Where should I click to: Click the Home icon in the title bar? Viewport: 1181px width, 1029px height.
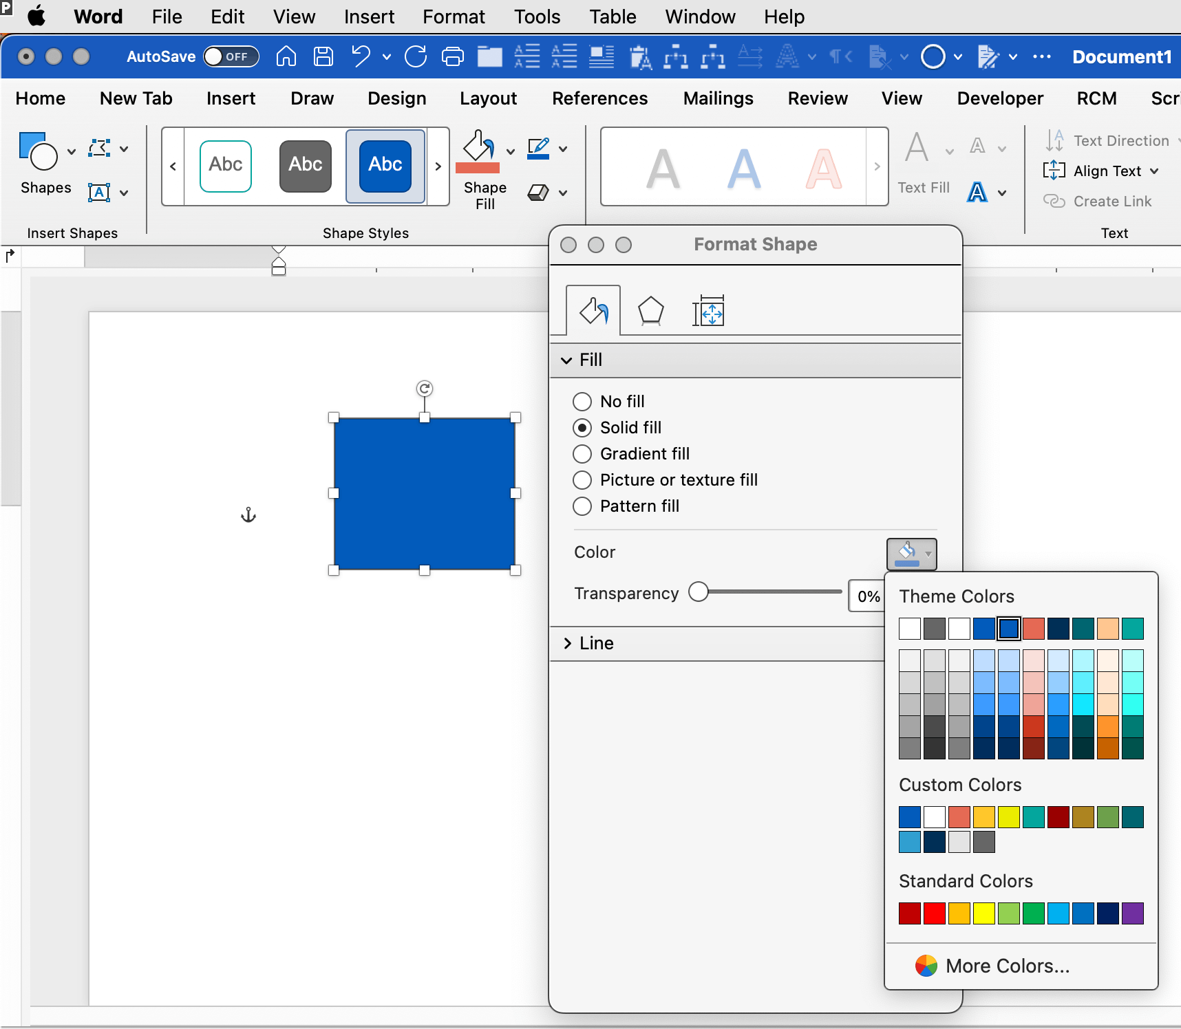(286, 56)
